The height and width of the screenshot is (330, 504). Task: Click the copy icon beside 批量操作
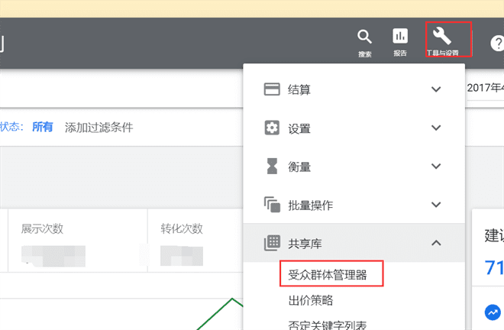(x=272, y=205)
